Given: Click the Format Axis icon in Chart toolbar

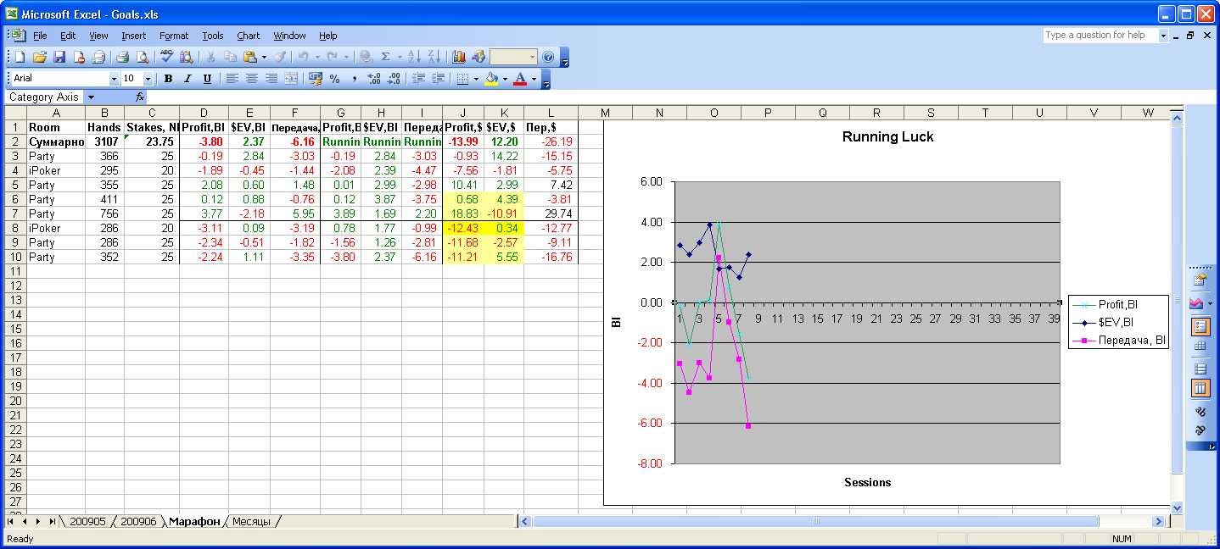Looking at the screenshot, I should [x=1200, y=279].
